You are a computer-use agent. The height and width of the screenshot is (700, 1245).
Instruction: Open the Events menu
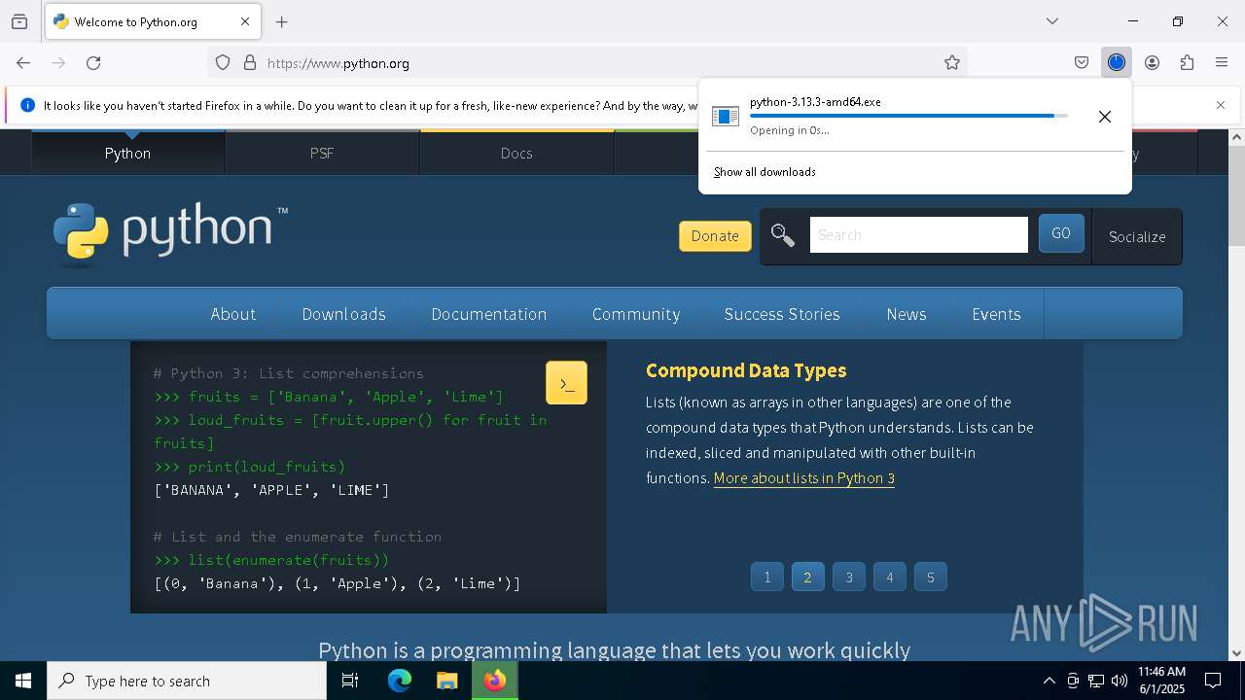pyautogui.click(x=996, y=314)
